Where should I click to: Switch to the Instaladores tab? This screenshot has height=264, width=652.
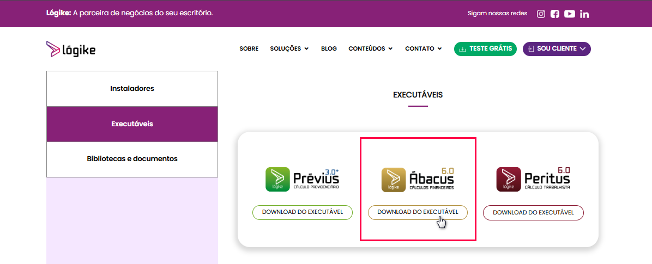pos(132,89)
